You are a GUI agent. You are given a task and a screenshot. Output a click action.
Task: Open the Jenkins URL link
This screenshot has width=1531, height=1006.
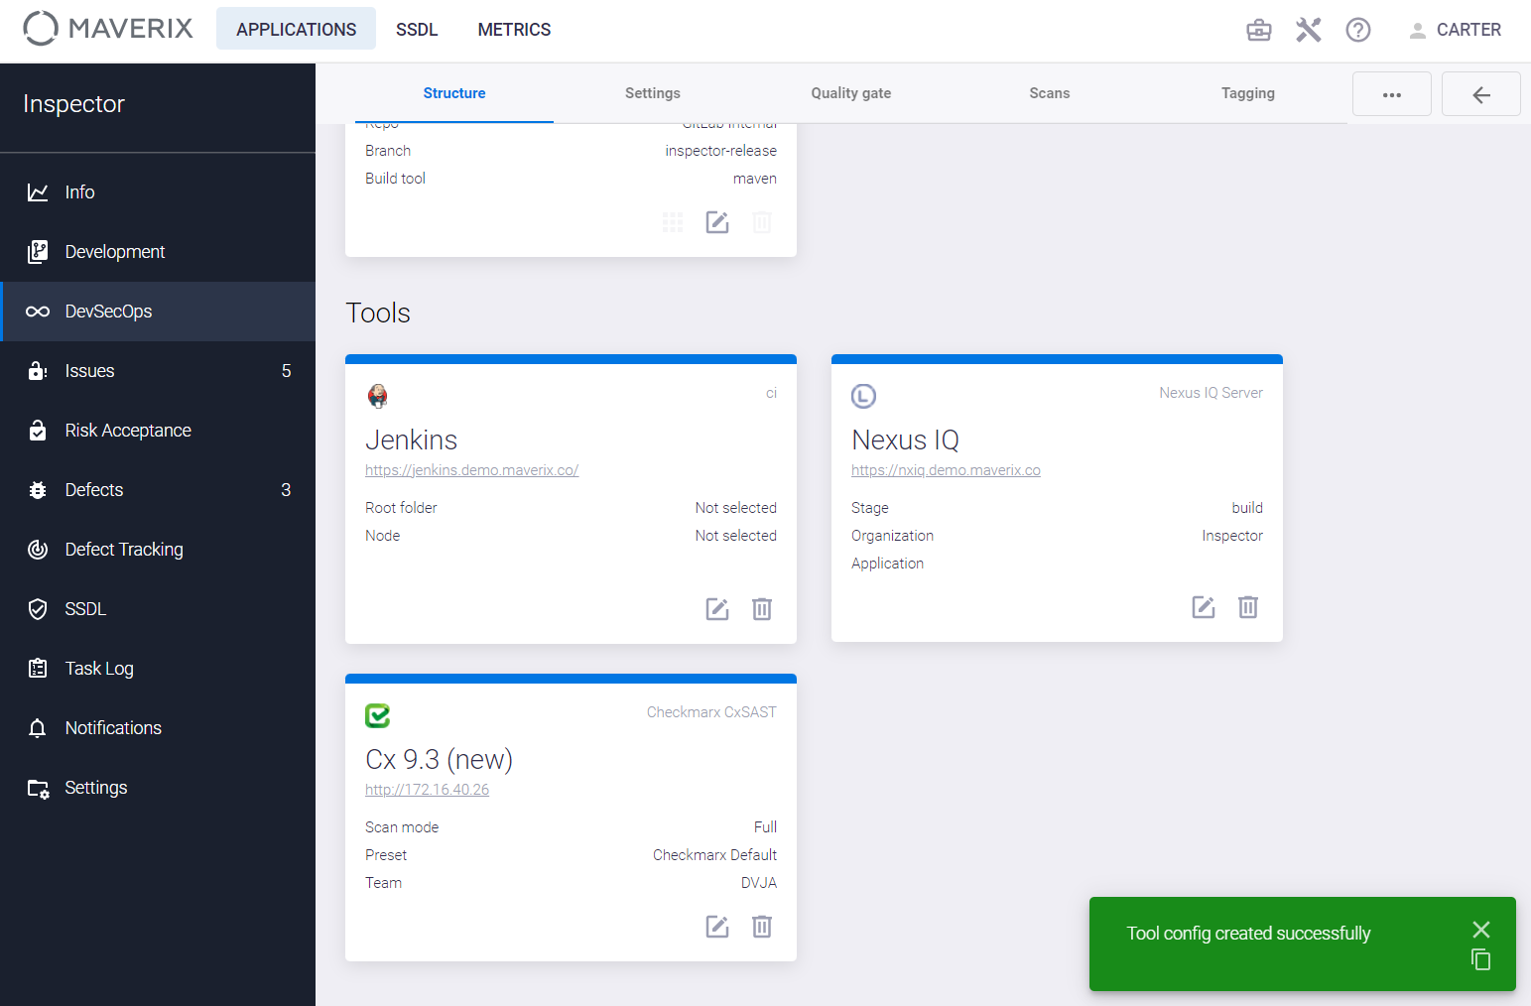(x=471, y=470)
